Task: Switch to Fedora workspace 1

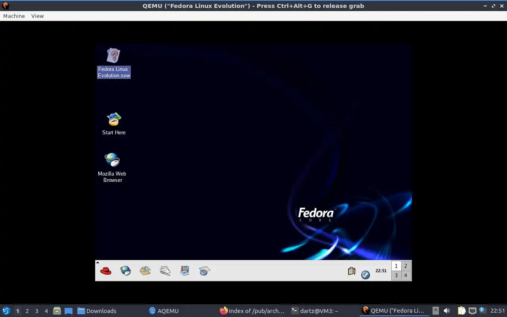Action: [x=396, y=266]
